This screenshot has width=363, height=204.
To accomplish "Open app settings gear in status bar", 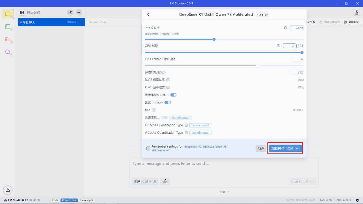I will point(357,200).
